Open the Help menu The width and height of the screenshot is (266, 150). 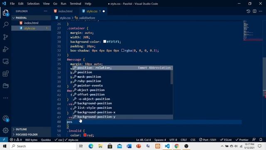pos(88,4)
